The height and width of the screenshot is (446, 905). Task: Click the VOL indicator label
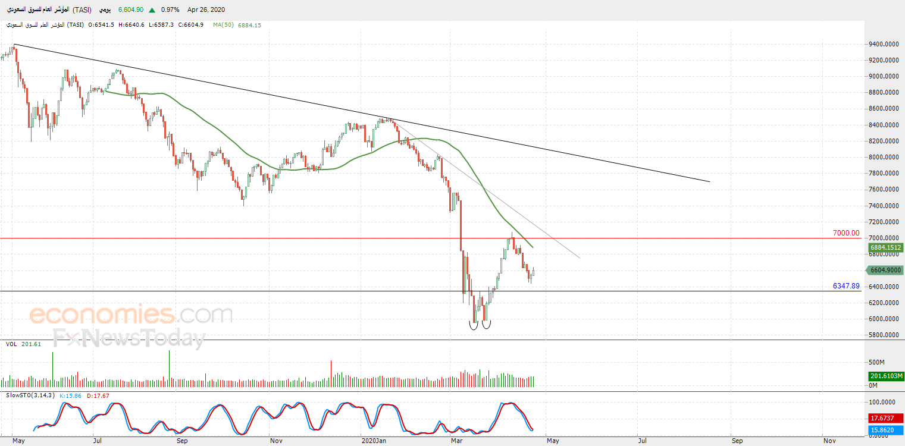coord(11,344)
